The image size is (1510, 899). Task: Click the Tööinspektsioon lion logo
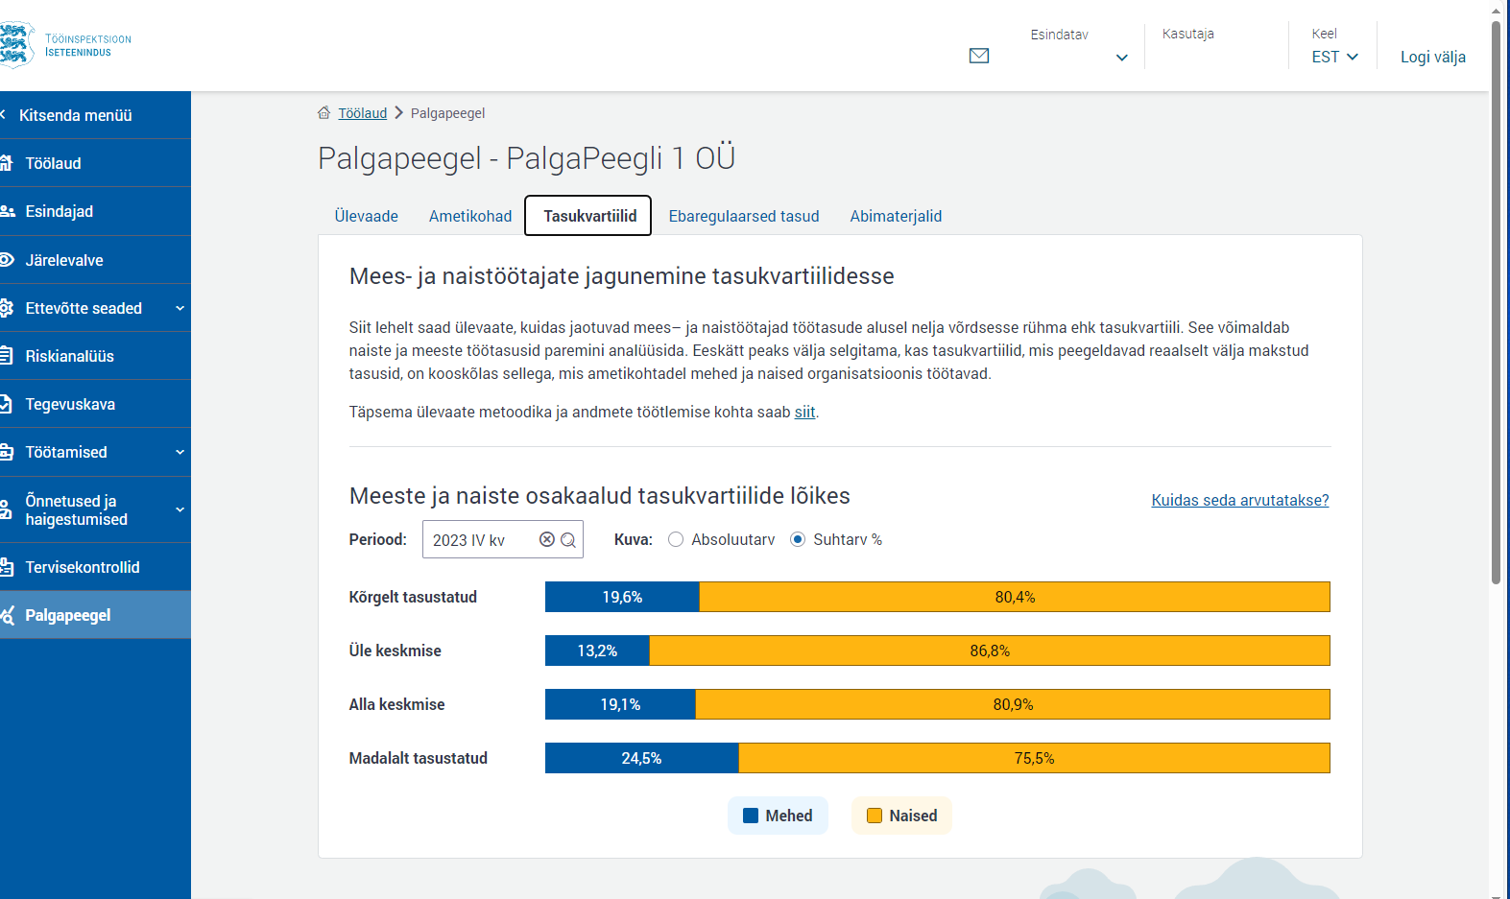[x=16, y=45]
